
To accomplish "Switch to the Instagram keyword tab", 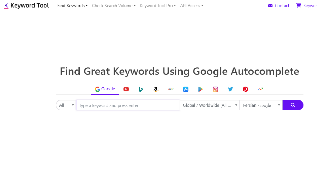I will [216, 89].
